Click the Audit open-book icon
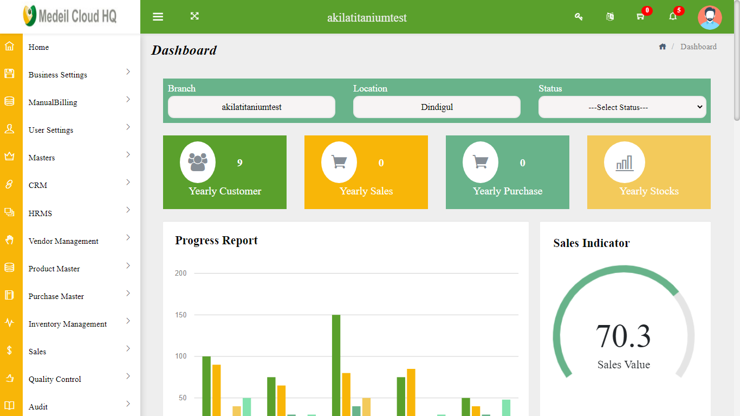Image resolution: width=740 pixels, height=416 pixels. coord(9,406)
